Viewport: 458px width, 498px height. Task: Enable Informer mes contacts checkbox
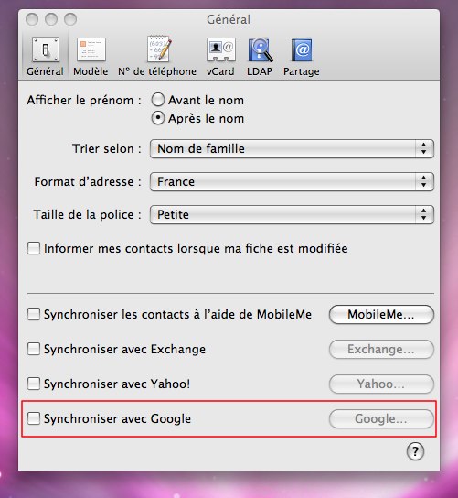click(x=34, y=248)
